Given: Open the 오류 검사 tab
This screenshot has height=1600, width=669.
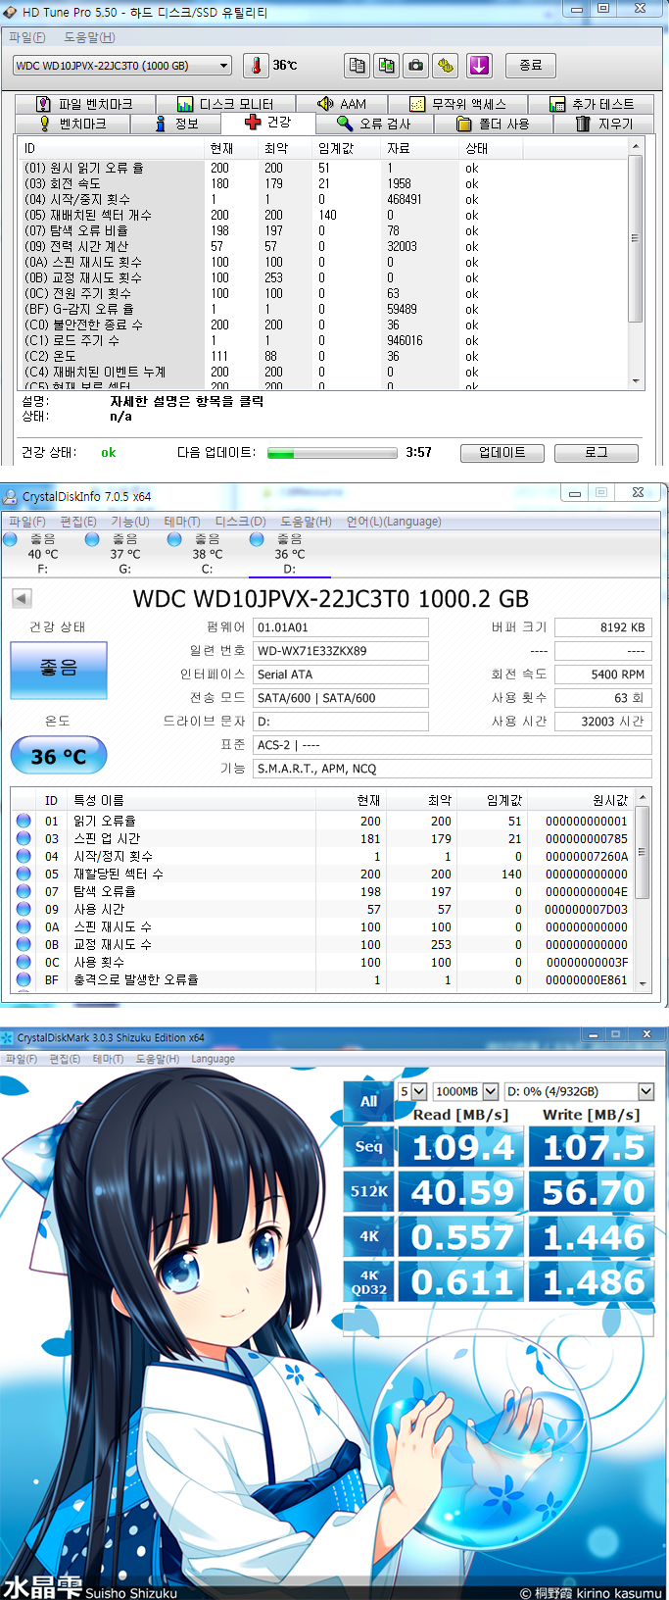Looking at the screenshot, I should tap(374, 125).
